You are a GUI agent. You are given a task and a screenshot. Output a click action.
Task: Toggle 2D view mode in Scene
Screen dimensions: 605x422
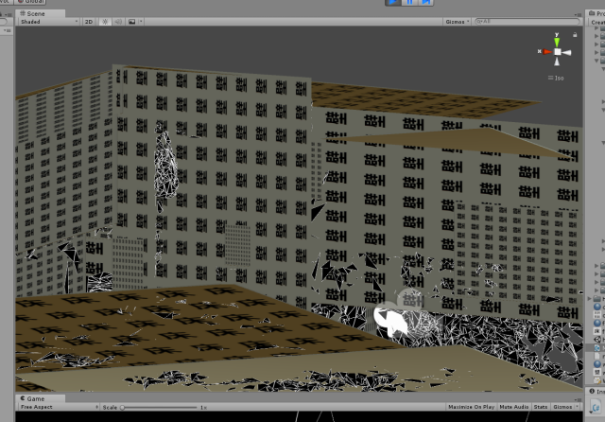pyautogui.click(x=89, y=22)
